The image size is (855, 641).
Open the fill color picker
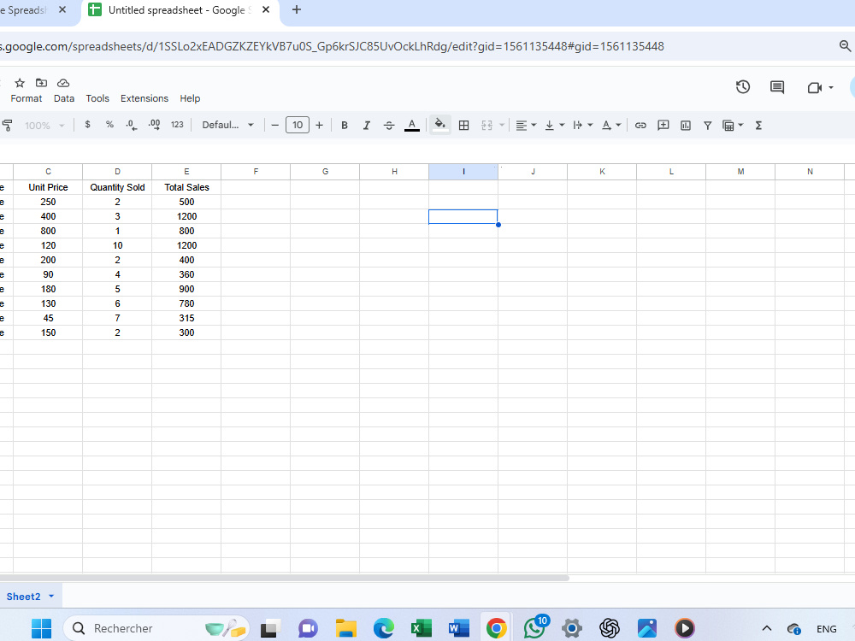pos(440,125)
